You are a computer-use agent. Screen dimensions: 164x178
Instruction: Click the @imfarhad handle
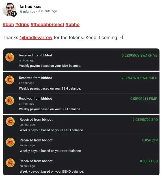pos(27,12)
